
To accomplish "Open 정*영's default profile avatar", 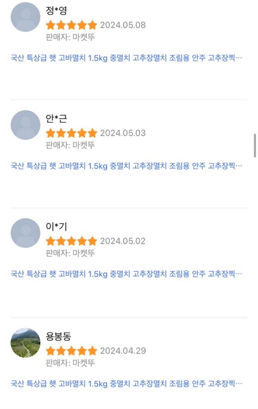I will coord(25,17).
